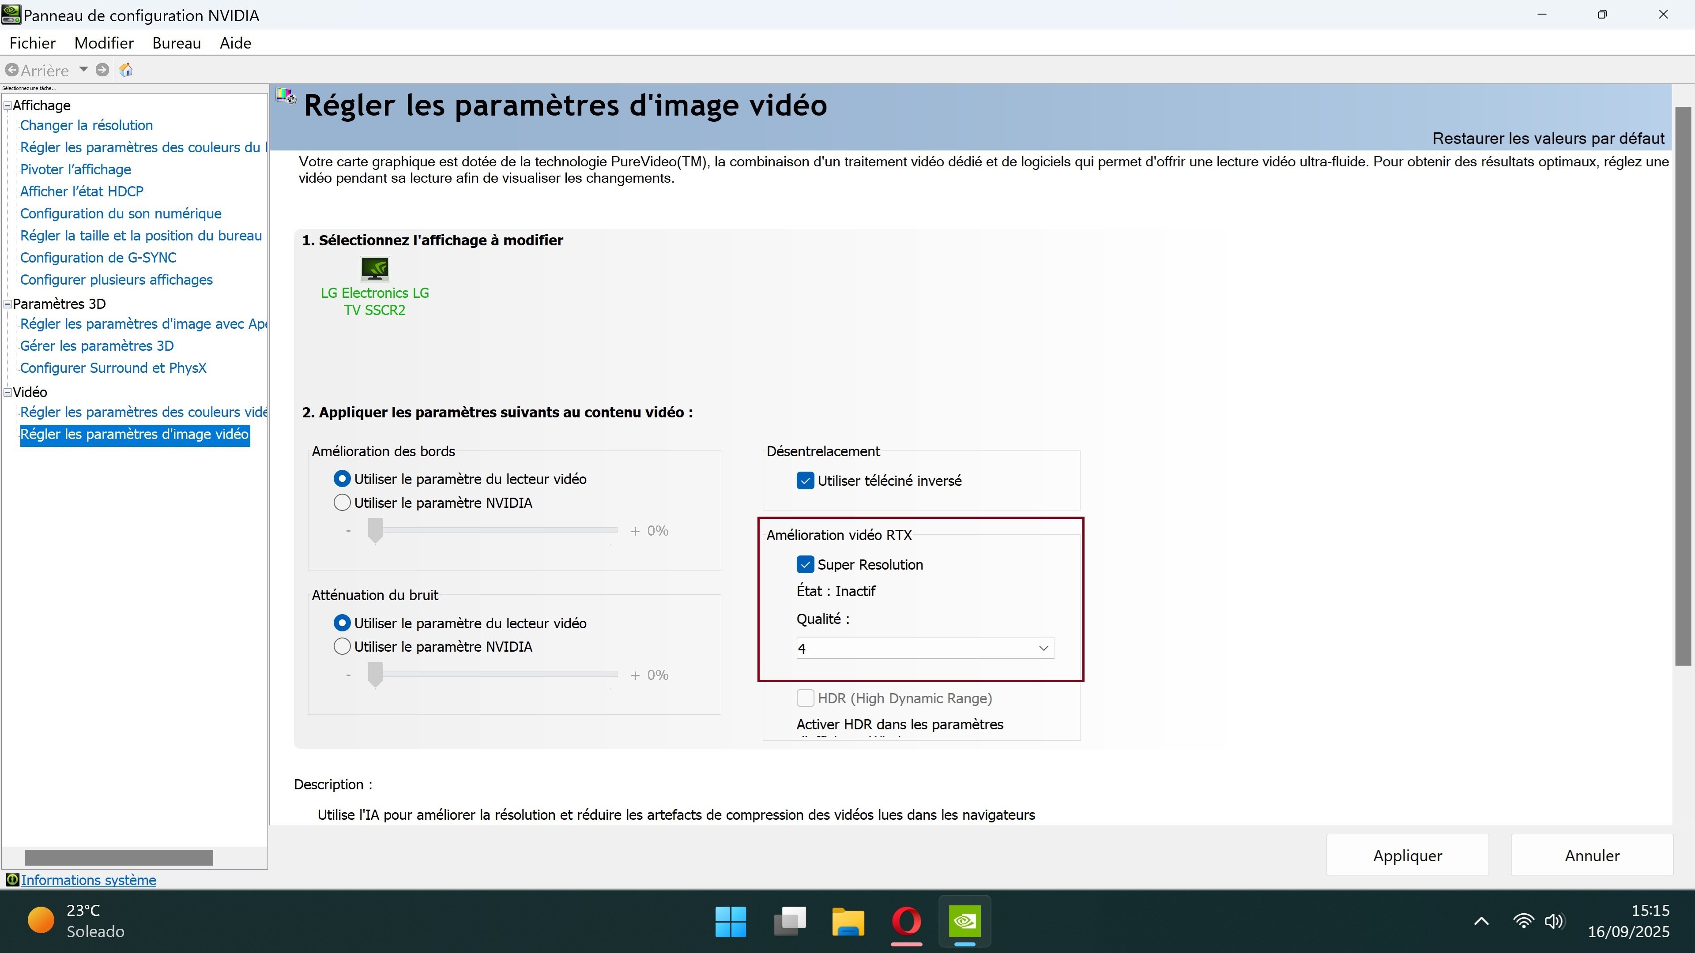The height and width of the screenshot is (953, 1695).
Task: Open Régler les paramètres des couleurs du bureau
Action: 143,147
